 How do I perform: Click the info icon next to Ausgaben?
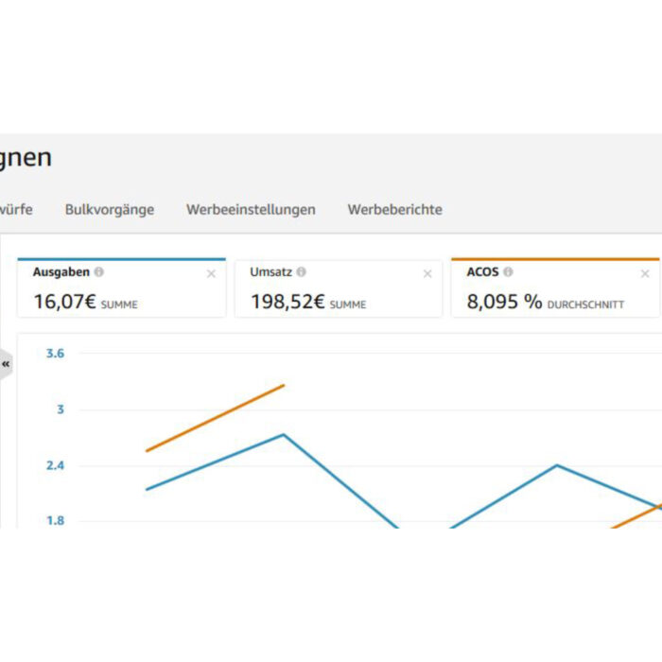(98, 272)
